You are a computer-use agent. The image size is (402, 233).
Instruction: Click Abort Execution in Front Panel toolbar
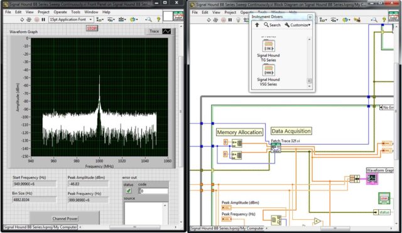coord(36,19)
